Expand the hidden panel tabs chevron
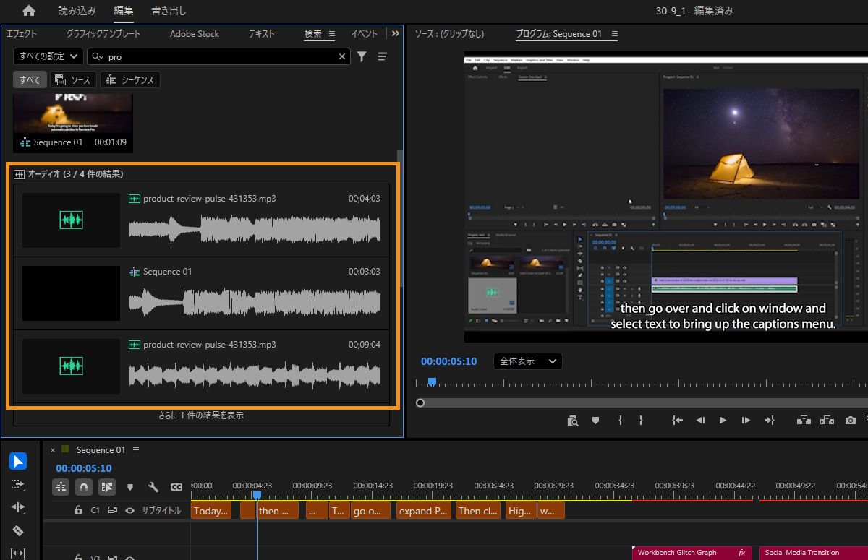This screenshot has height=560, width=868. point(395,33)
